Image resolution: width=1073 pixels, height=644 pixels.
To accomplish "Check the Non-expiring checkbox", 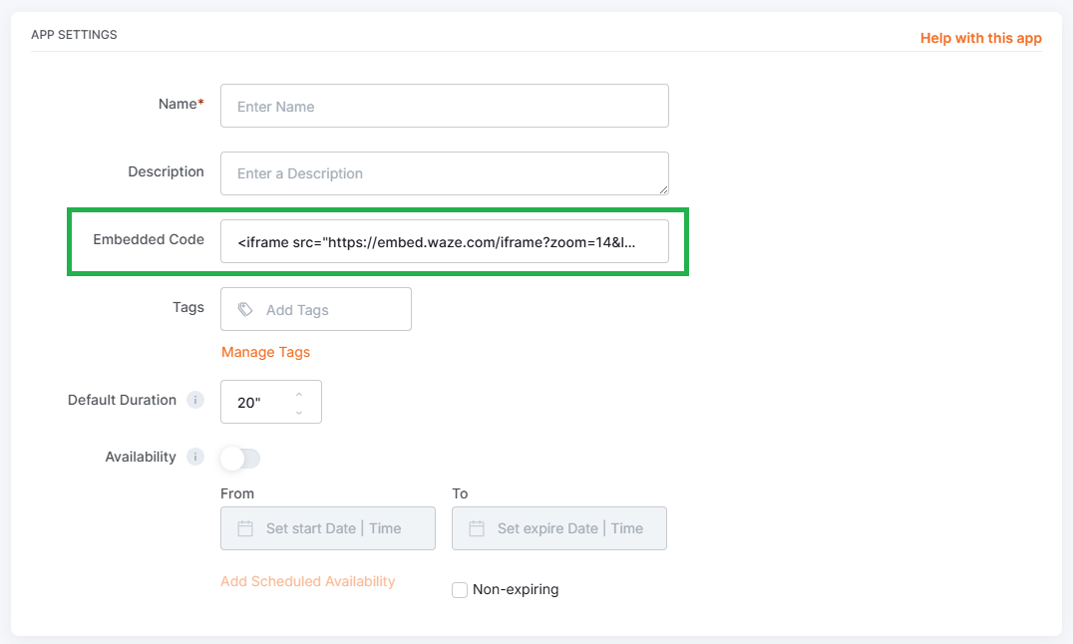I will [x=460, y=589].
